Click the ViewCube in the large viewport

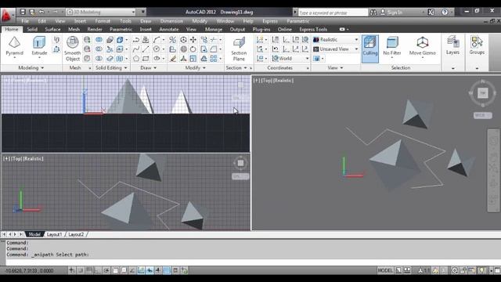[482, 93]
